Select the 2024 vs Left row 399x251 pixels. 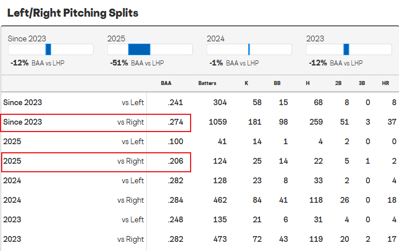[x=200, y=180]
